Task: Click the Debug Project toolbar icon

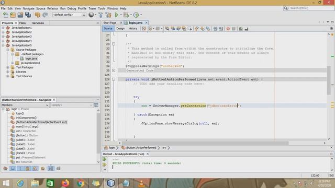Action: pos(126,15)
